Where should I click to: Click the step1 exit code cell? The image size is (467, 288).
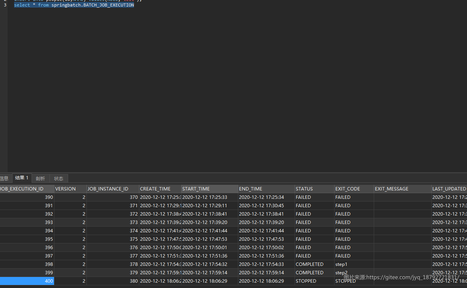point(354,264)
